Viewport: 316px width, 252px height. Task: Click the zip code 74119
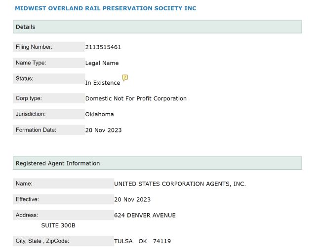coord(162,241)
